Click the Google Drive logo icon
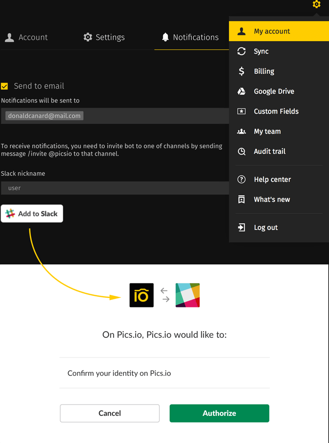This screenshot has width=329, height=443. click(x=241, y=91)
